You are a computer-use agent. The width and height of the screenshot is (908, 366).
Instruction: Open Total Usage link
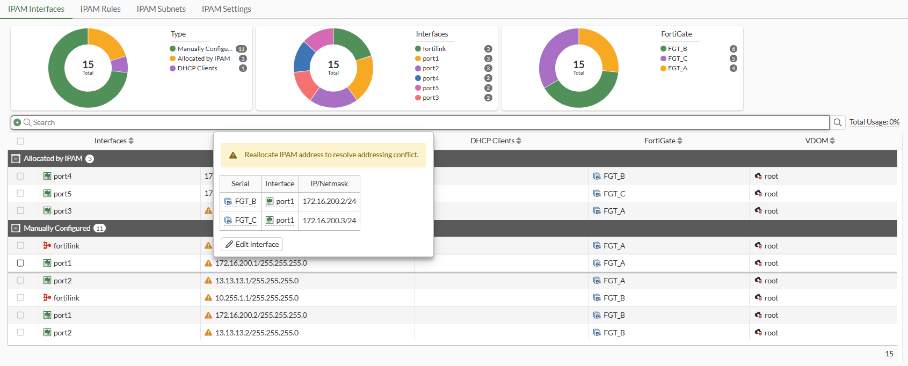[874, 122]
